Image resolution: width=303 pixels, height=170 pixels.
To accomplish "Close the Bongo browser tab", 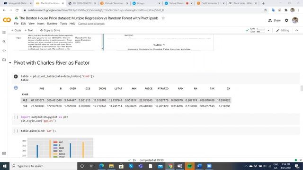I will (x=159, y=3).
